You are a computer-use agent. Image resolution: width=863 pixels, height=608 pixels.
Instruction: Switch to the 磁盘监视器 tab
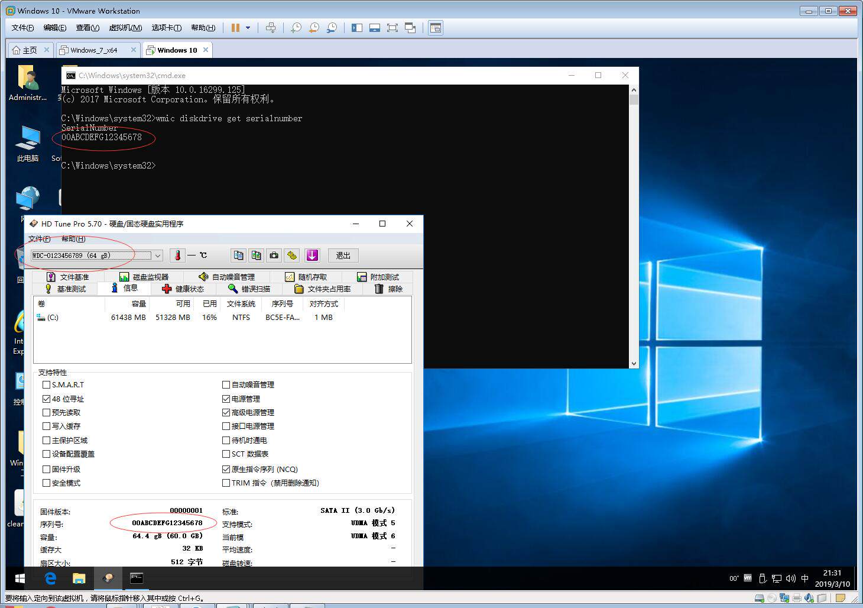144,277
